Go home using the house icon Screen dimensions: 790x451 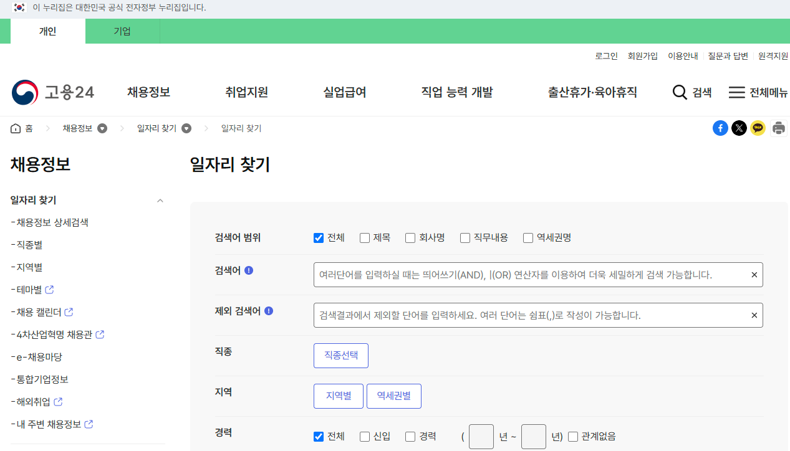click(x=14, y=128)
